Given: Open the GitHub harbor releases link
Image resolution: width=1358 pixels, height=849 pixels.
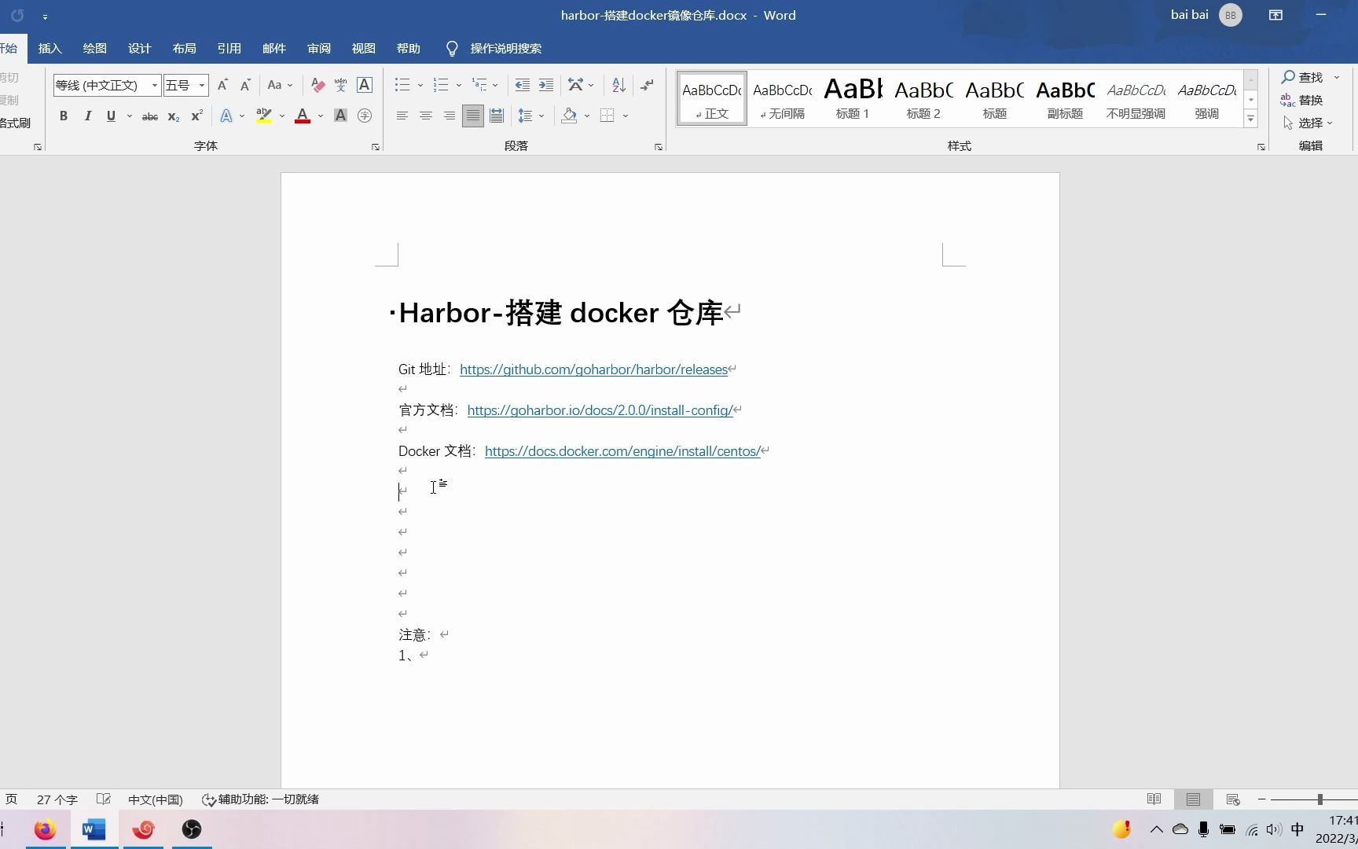Looking at the screenshot, I should coord(593,369).
